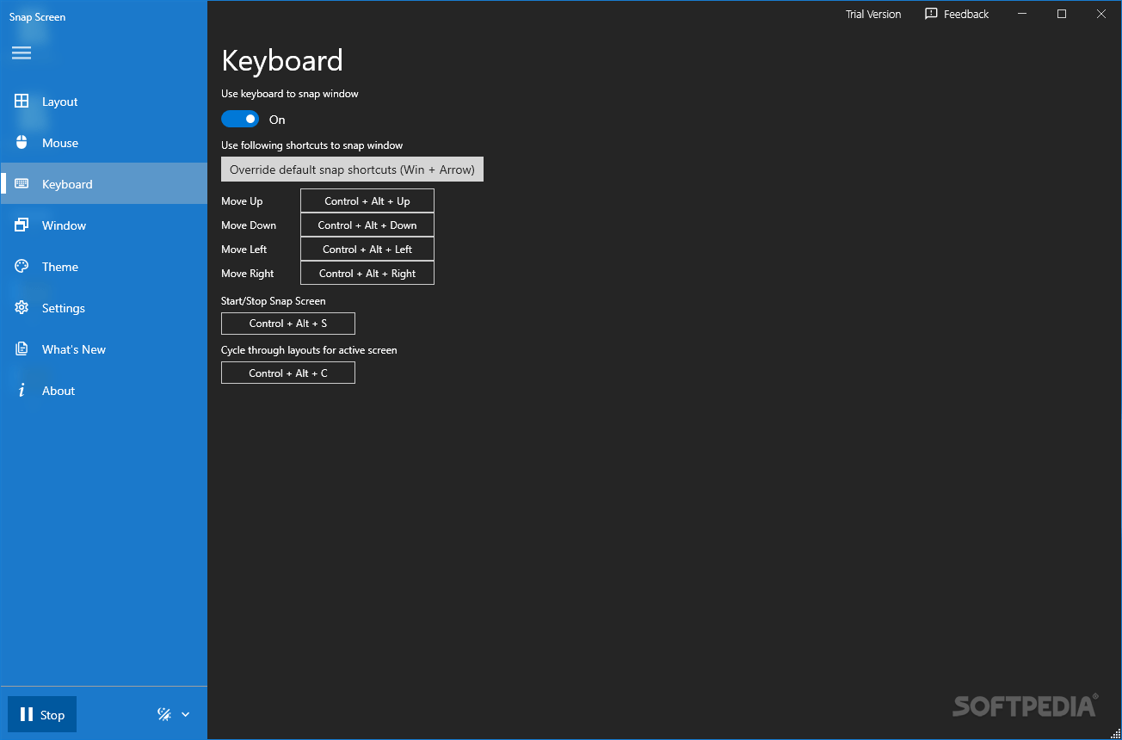This screenshot has width=1122, height=740.
Task: Click the Settings gear icon
Action: 22,308
